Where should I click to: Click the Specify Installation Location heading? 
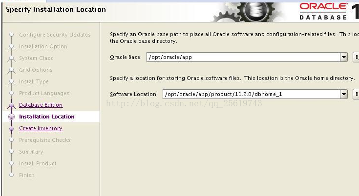[56, 10]
